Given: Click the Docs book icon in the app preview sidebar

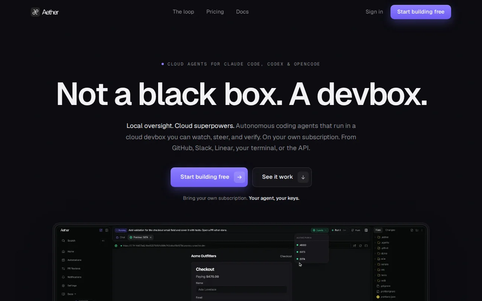Looking at the screenshot, I should pos(63,294).
